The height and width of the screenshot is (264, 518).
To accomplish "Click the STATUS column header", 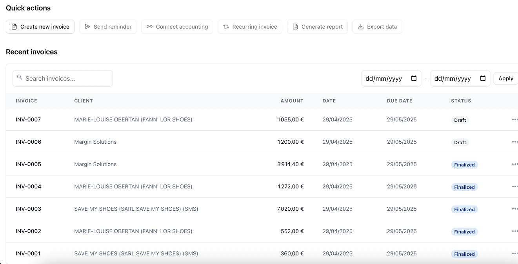I will pos(461,101).
